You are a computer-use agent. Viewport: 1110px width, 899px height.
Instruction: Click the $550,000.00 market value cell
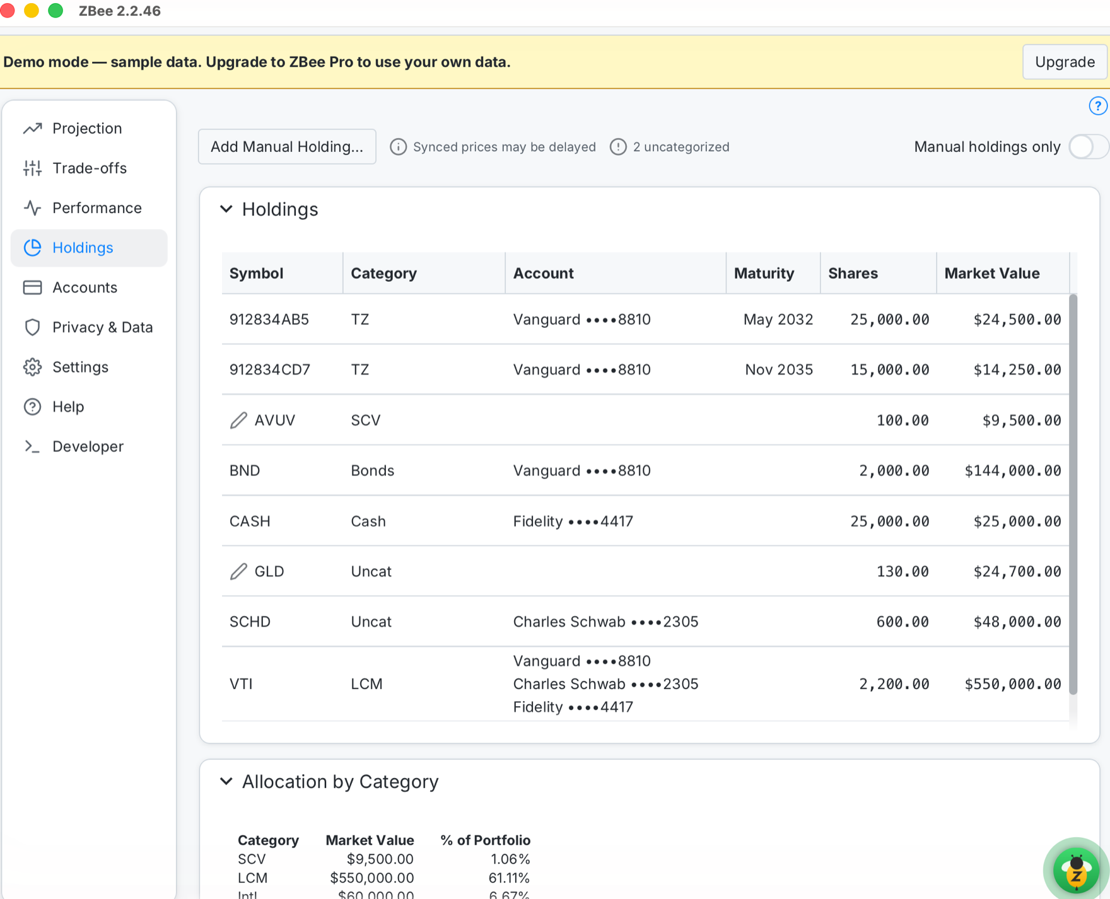pos(1013,684)
